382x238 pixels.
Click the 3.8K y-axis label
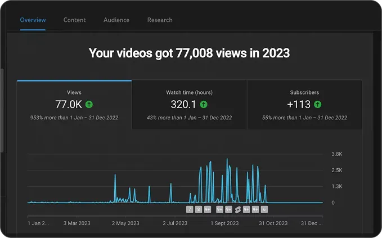click(x=336, y=154)
